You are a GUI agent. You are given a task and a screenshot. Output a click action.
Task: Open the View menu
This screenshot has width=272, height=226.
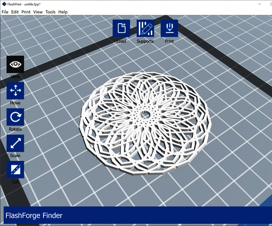[38, 12]
